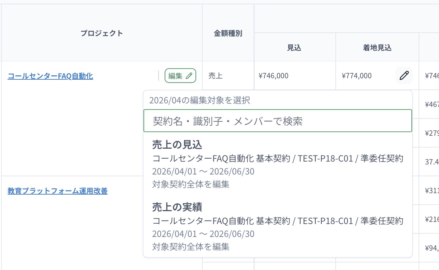
Task: Click the 着地見込 column header
Action: click(377, 47)
